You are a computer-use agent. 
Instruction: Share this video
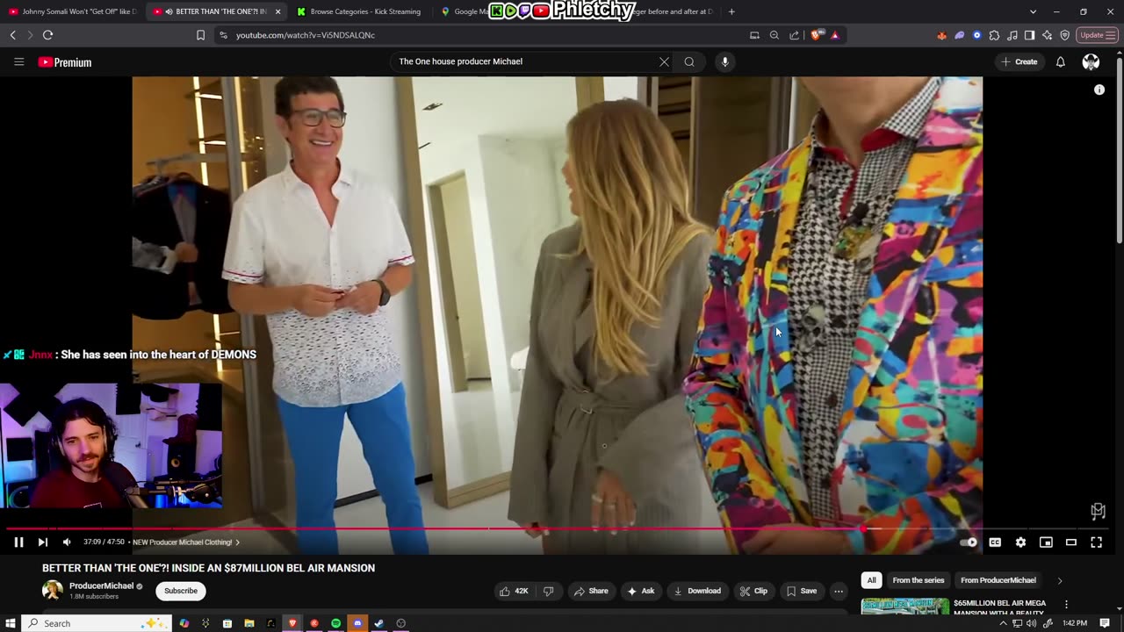591,591
